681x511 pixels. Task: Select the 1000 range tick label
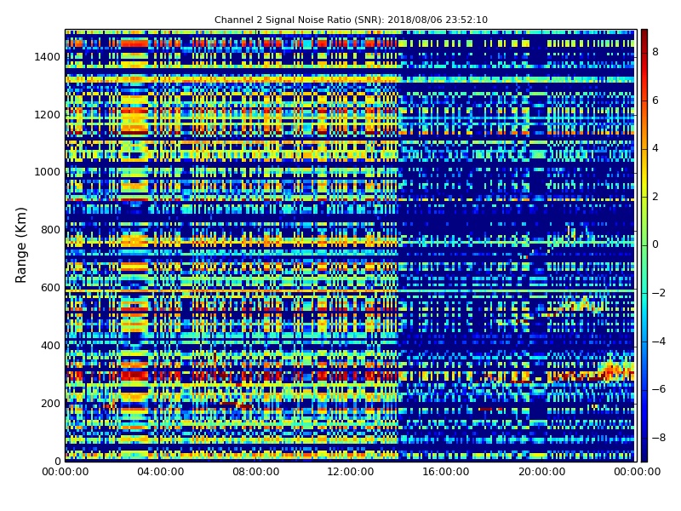click(48, 172)
